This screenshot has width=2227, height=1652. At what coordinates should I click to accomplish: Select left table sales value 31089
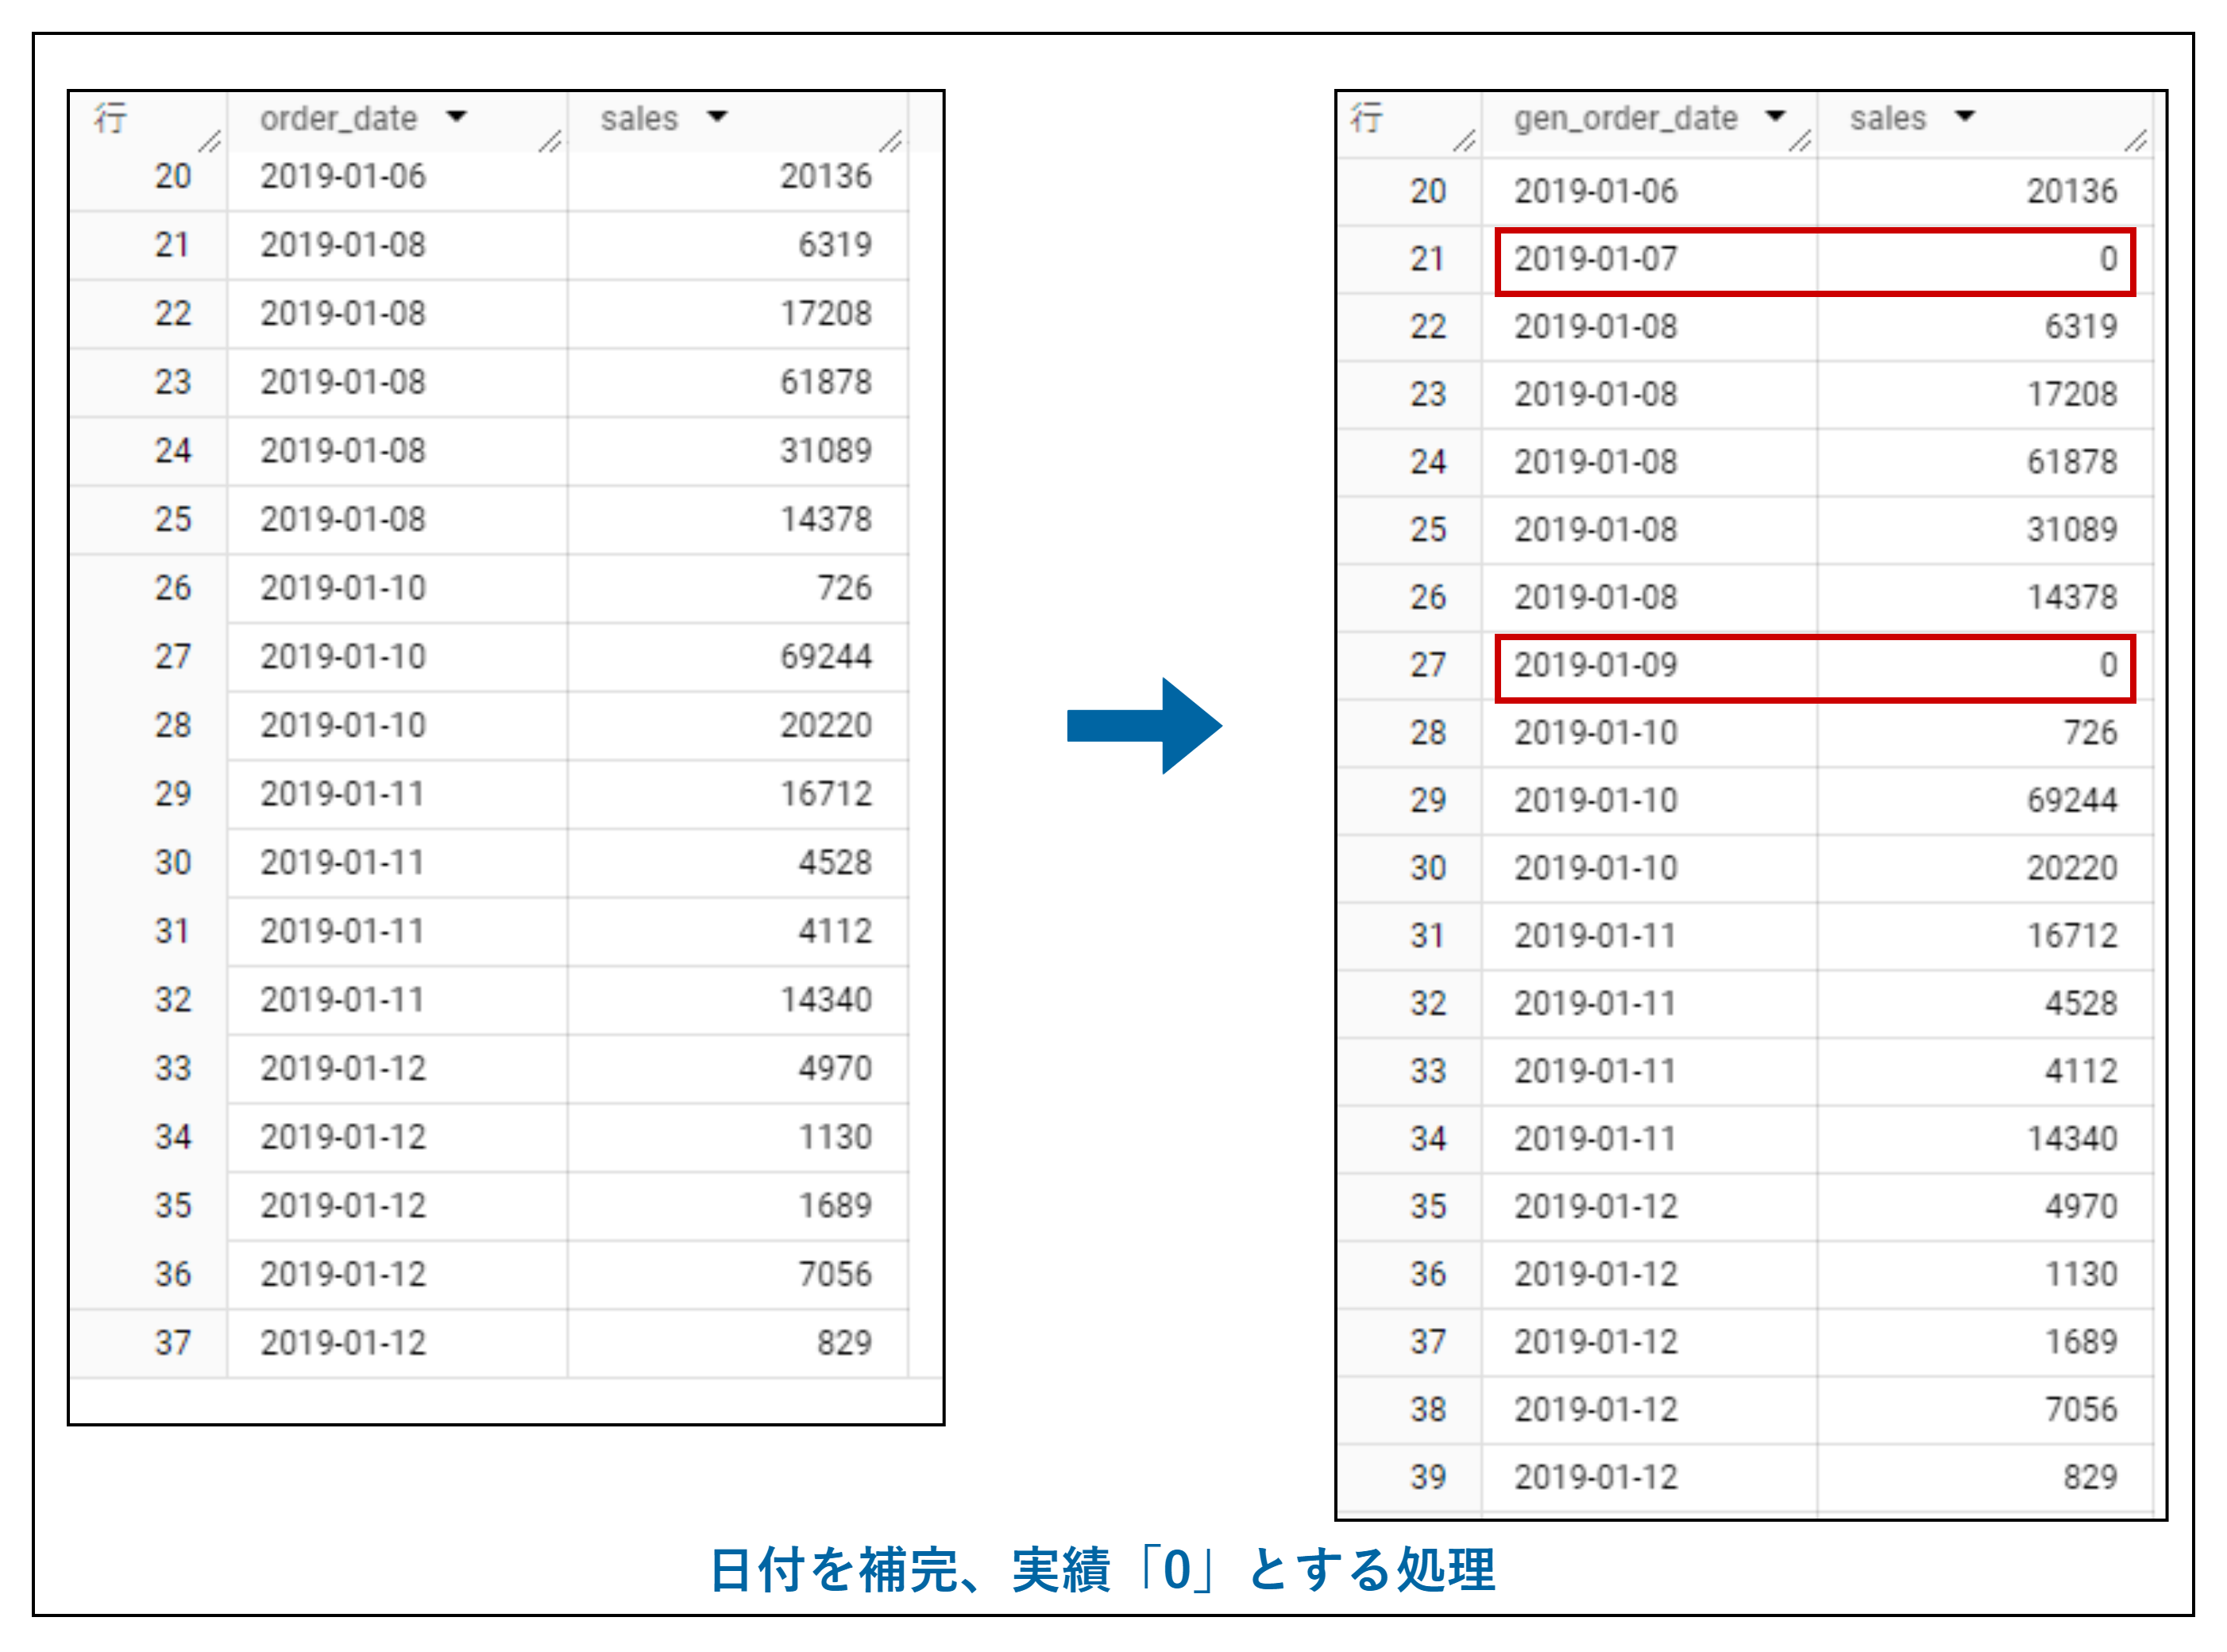[x=826, y=451]
